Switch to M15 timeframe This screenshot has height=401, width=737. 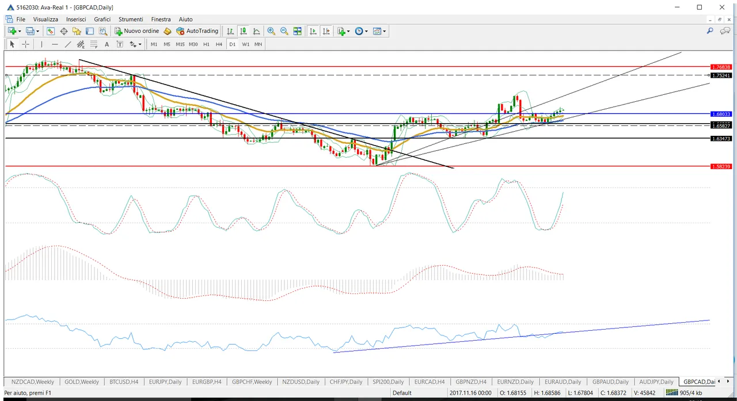pos(180,44)
